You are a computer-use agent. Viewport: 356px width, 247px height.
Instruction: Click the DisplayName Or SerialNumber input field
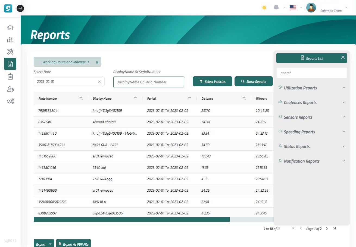(148, 82)
